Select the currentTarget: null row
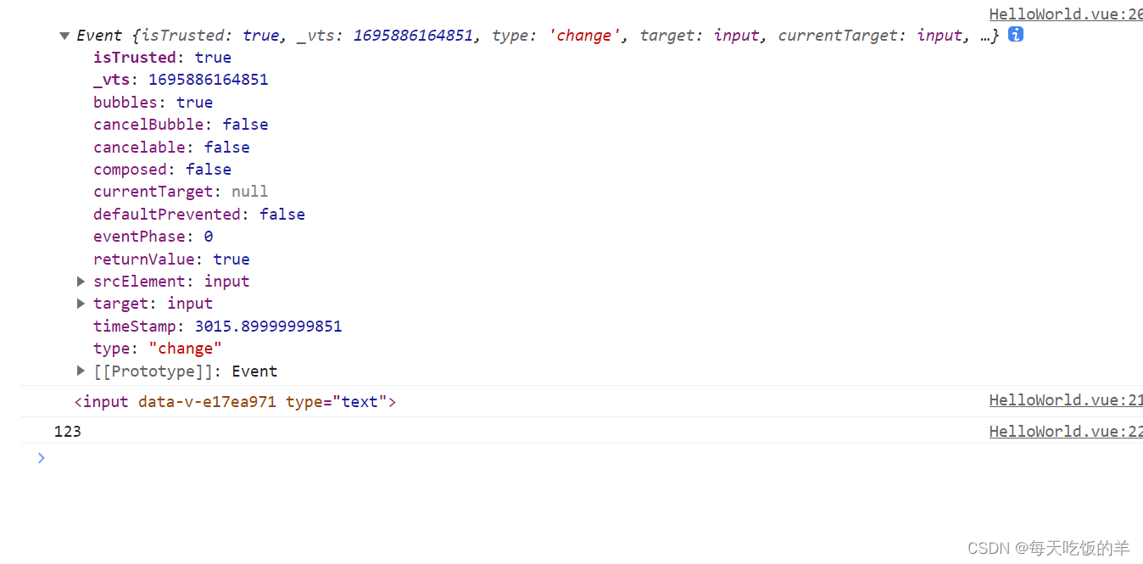Image resolution: width=1143 pixels, height=564 pixels. (181, 191)
